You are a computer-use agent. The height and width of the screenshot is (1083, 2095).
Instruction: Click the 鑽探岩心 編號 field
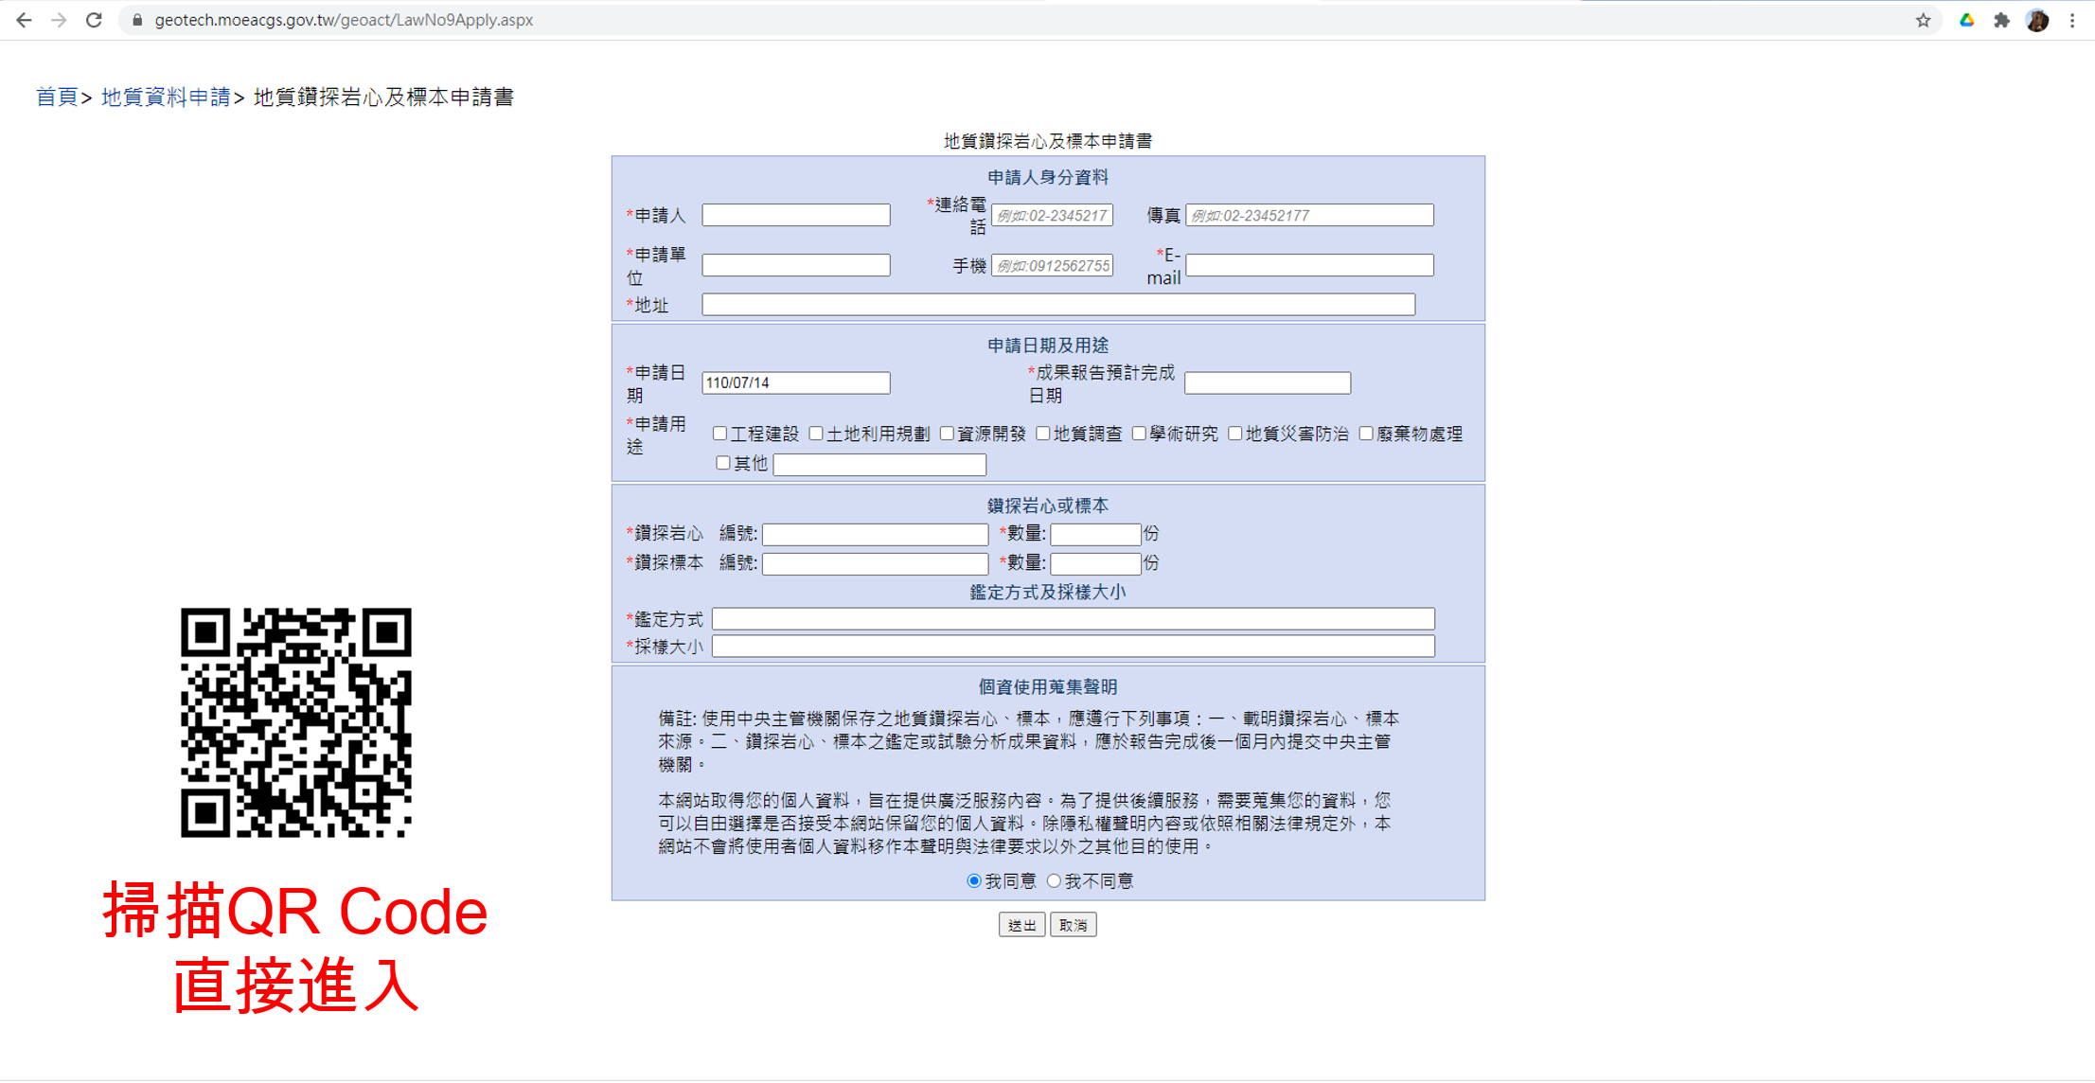(x=876, y=534)
